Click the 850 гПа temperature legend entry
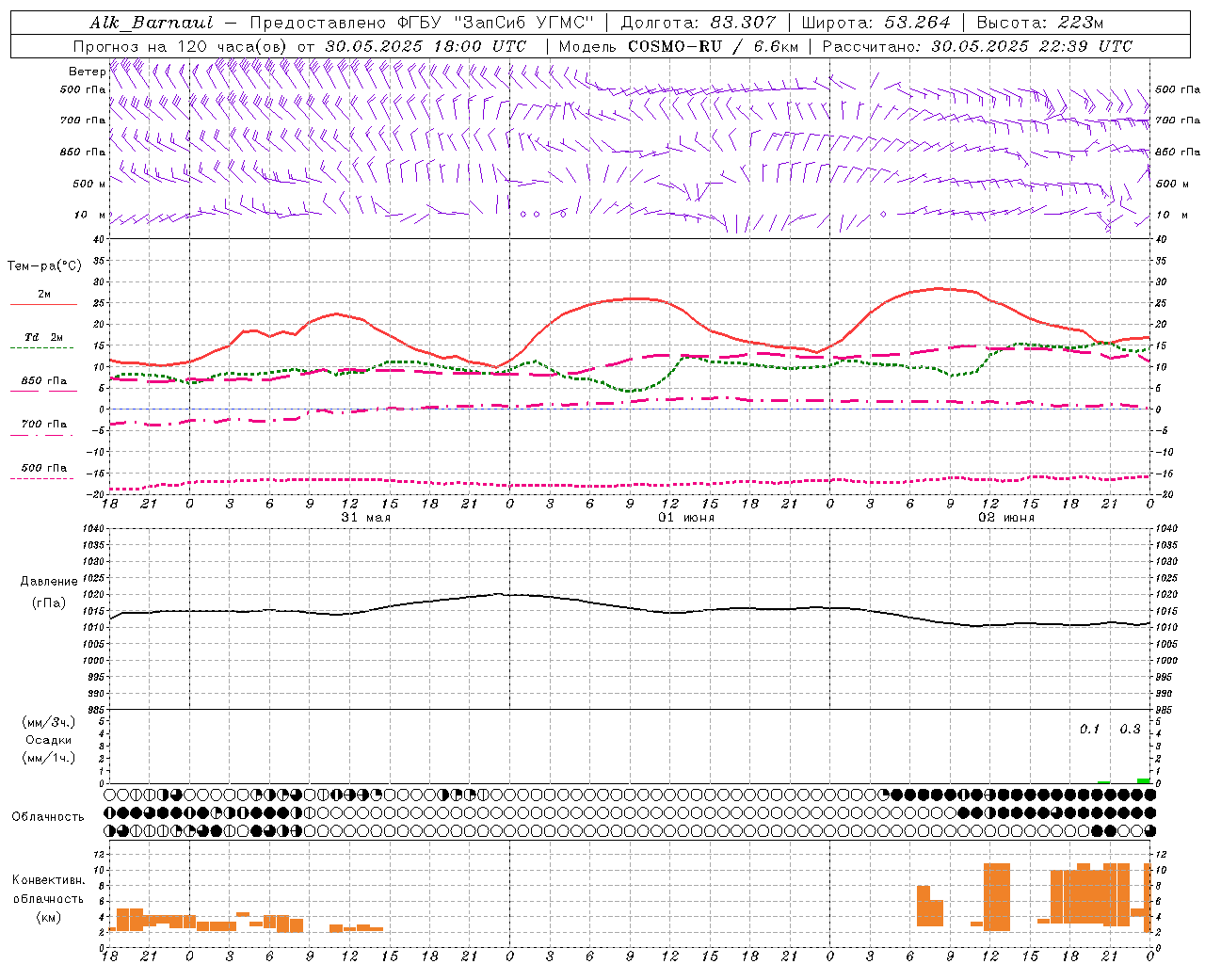Screen dimensions: 1205x964 pos(43,381)
